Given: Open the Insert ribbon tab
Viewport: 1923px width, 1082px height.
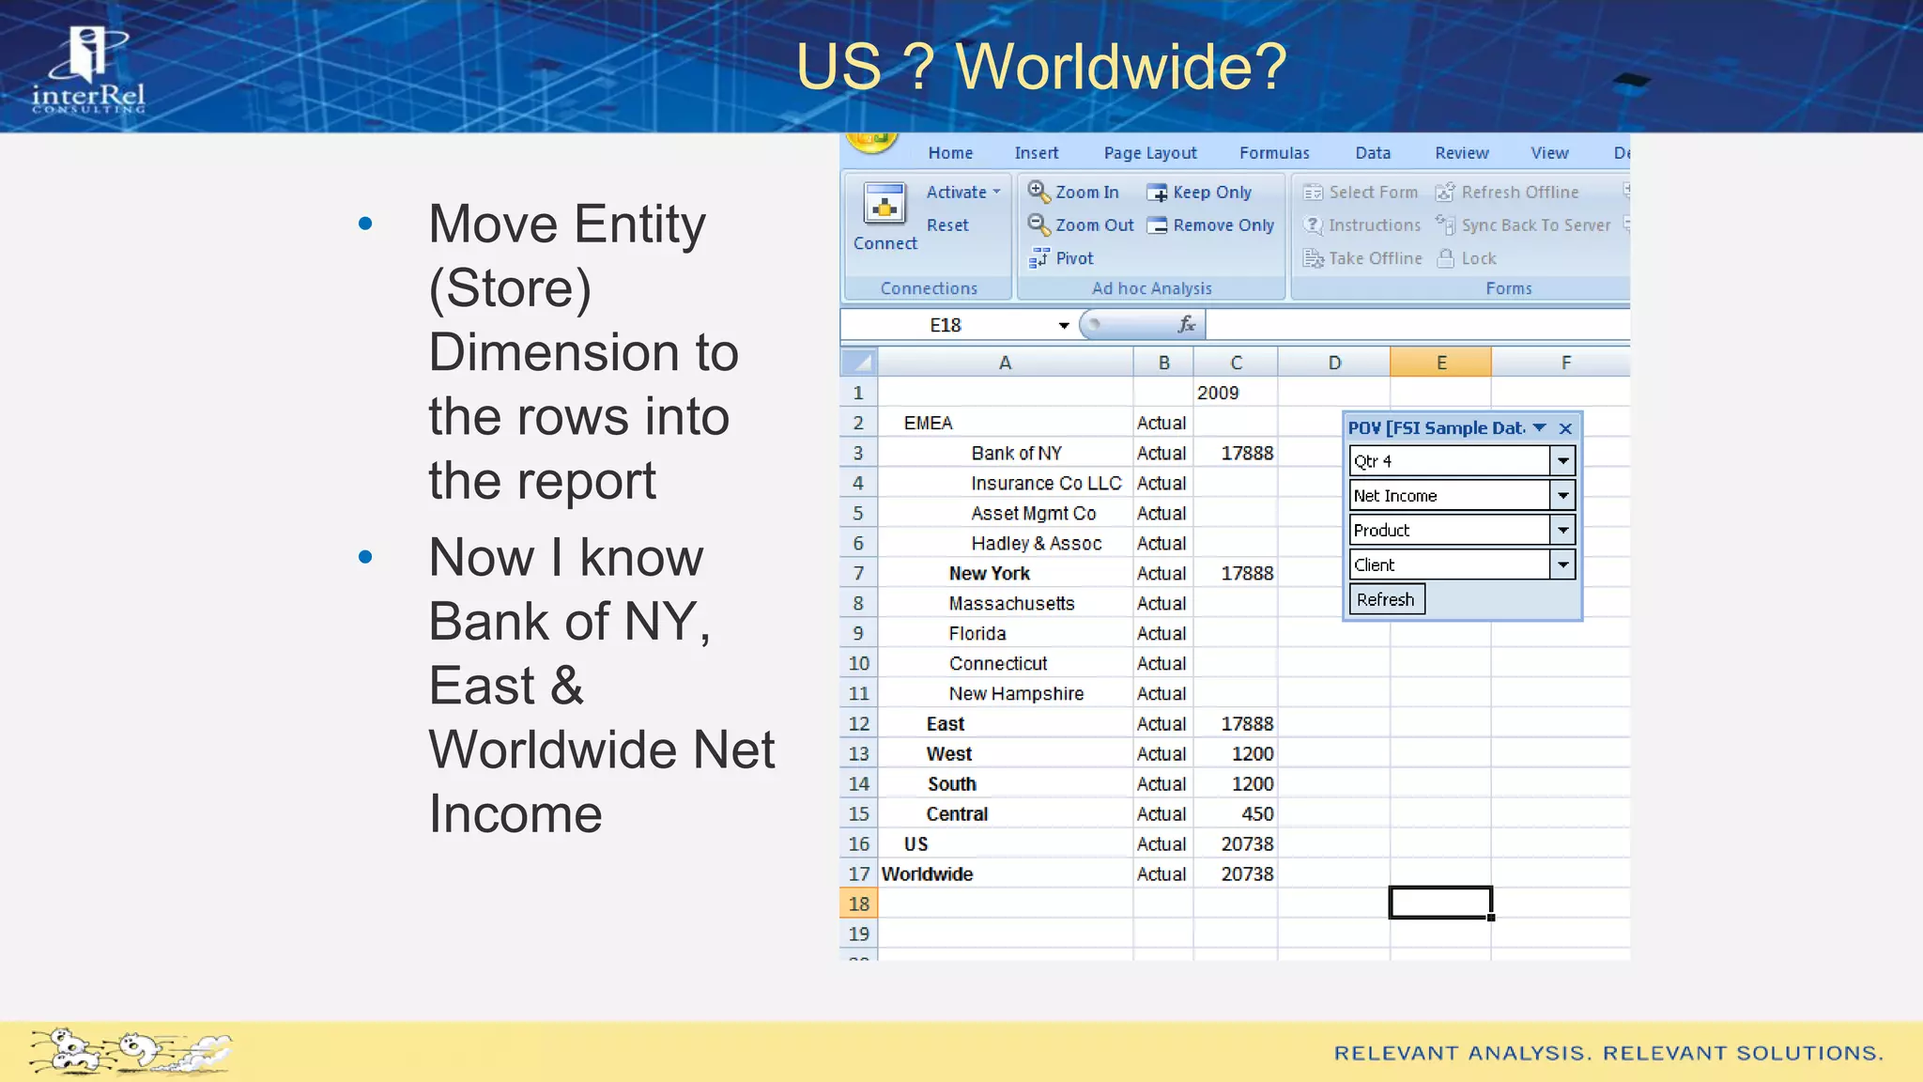Looking at the screenshot, I should [x=1036, y=153].
